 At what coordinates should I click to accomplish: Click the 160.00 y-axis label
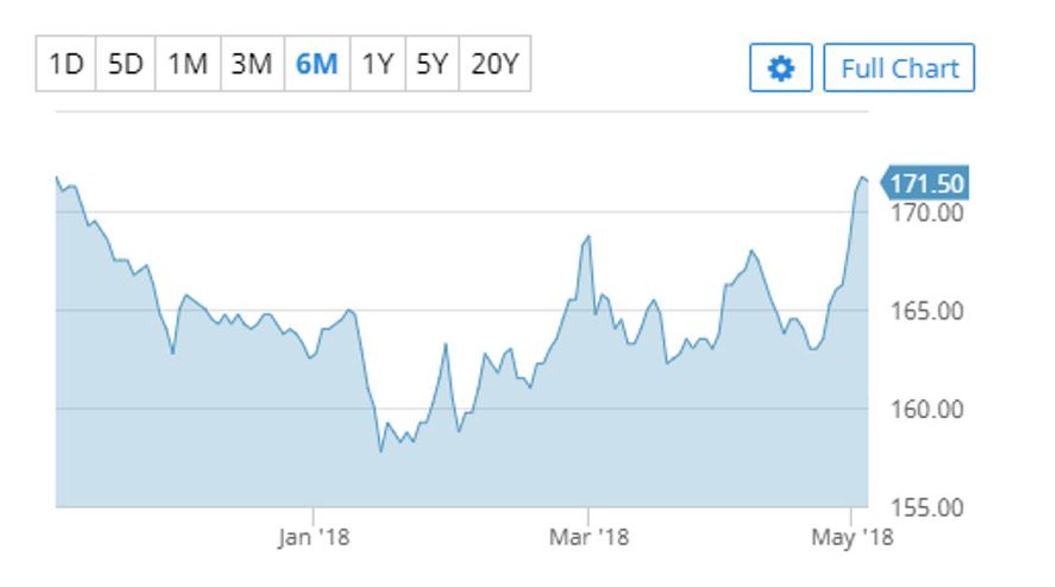pos(927,410)
